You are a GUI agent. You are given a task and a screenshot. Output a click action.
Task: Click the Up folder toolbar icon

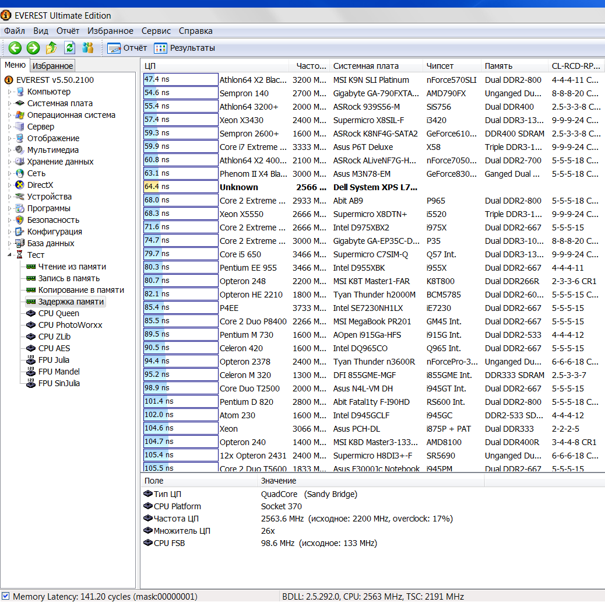coord(51,48)
